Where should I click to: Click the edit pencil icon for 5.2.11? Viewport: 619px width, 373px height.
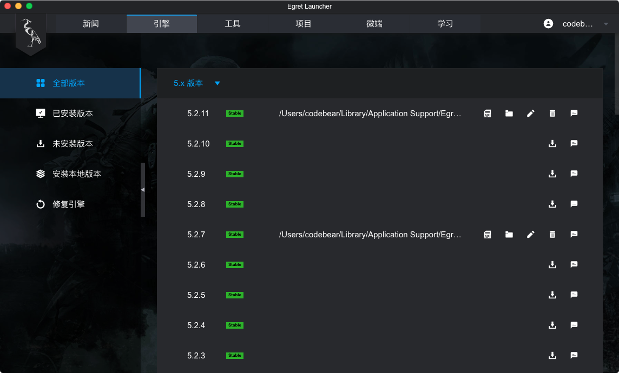(x=531, y=114)
